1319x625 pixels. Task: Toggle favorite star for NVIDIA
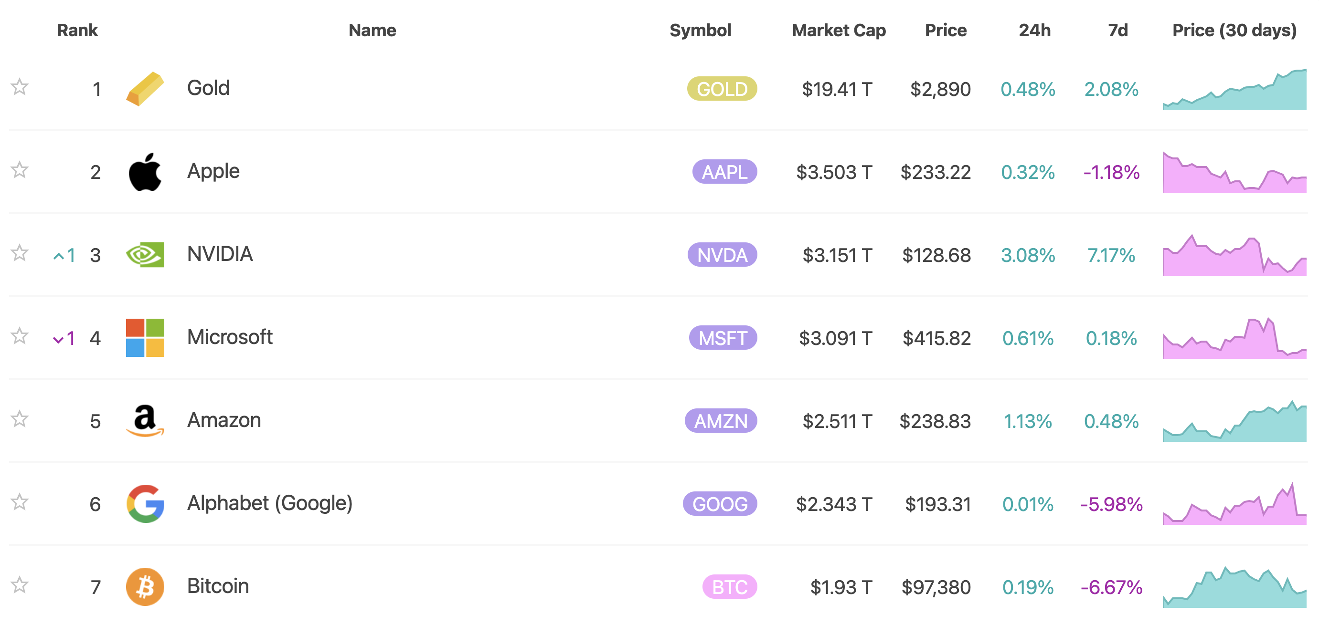click(x=20, y=253)
